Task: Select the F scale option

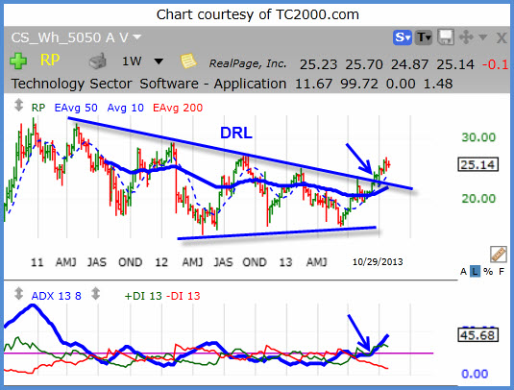Action: coord(502,271)
